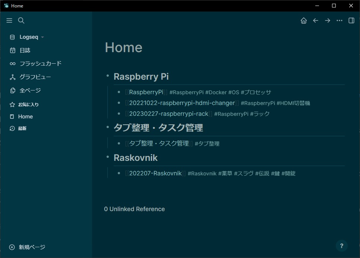This screenshot has width=360, height=258.
Task: Open 全ページ all pages
Action: (30, 90)
